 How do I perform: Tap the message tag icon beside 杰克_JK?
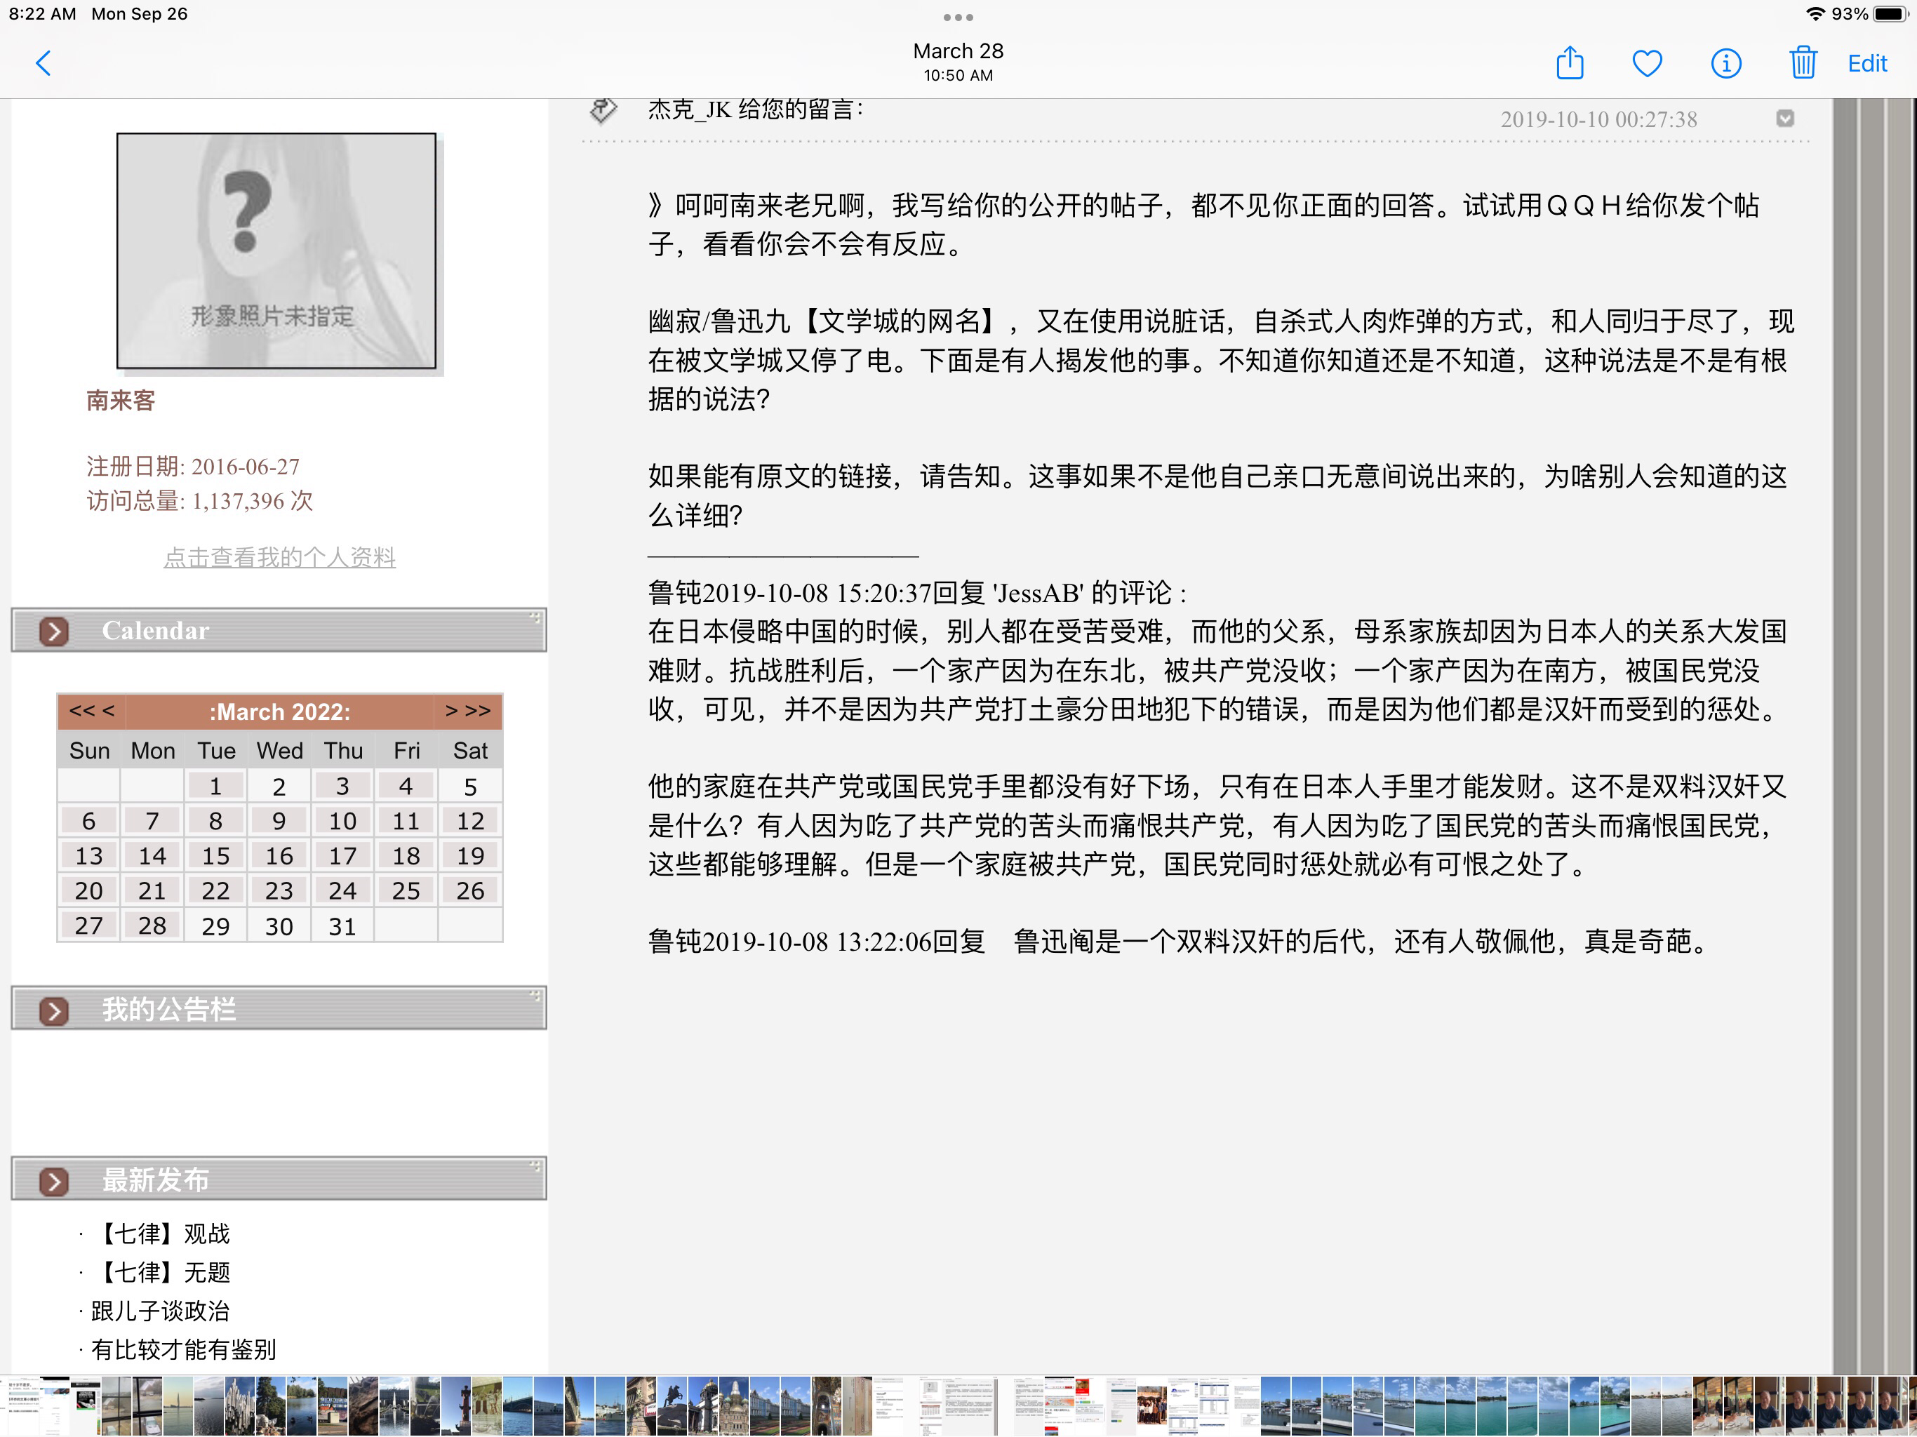pyautogui.click(x=603, y=110)
